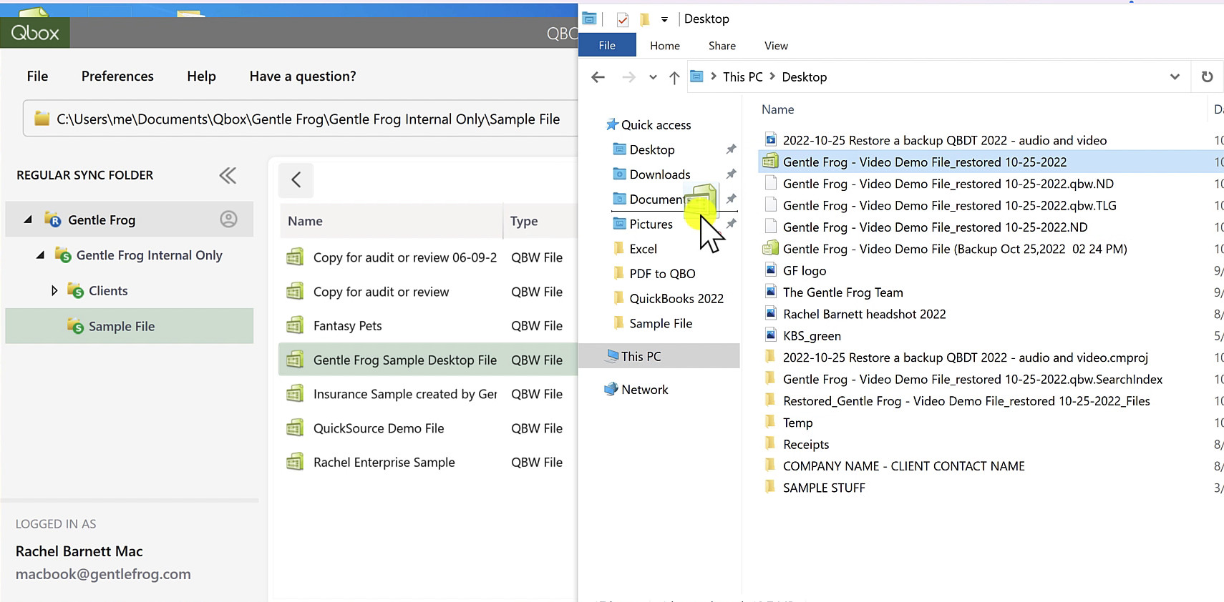The height and width of the screenshot is (602, 1224).
Task: Go up one level in Explorer
Action: 674,77
